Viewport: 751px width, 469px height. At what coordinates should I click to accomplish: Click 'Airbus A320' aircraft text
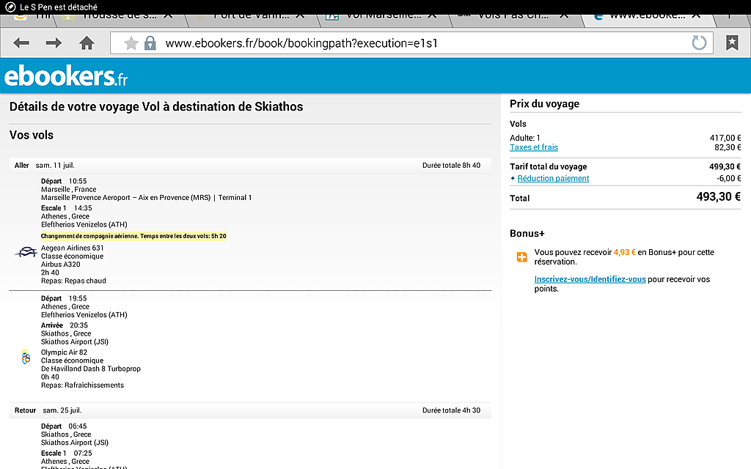(60, 264)
